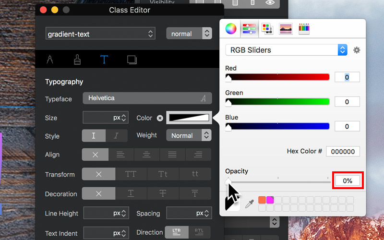Open the RGB Sliders mode dropdown
This screenshot has height=240, width=384.
click(286, 50)
